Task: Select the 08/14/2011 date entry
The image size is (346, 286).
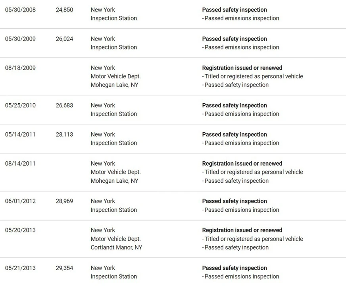Action: pos(20,164)
